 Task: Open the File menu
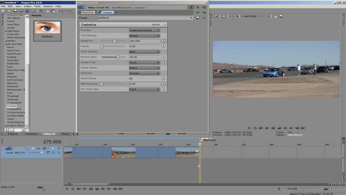3,7
